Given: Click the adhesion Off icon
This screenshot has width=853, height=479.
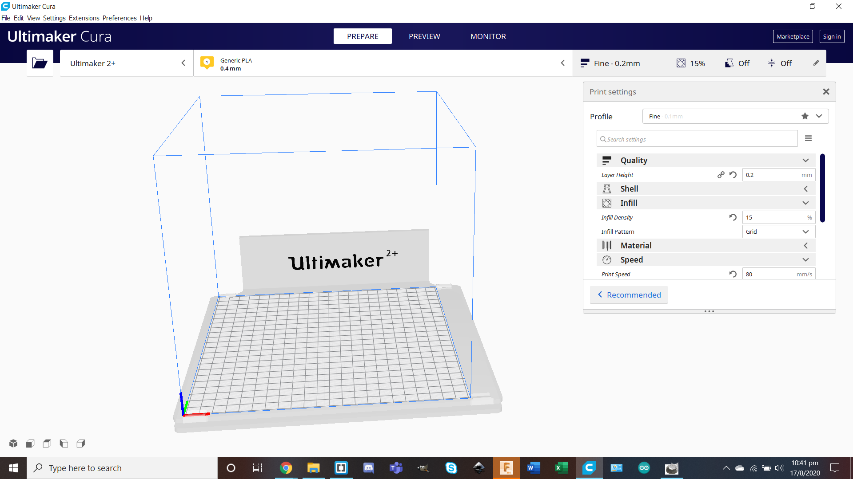Looking at the screenshot, I should [772, 63].
